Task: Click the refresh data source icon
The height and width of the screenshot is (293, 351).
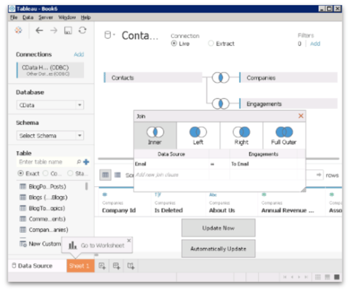Action: coord(82,31)
